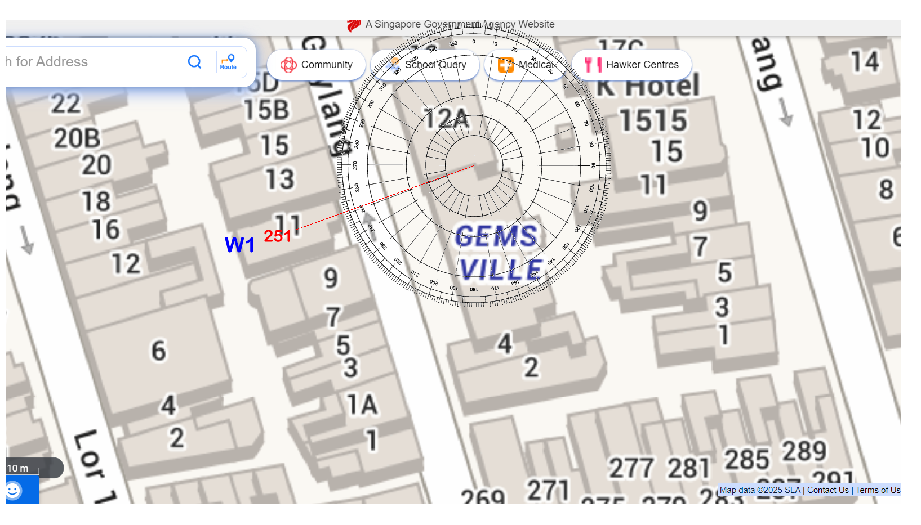Open the Route directions tool
Viewport: 921px width, 525px height.
click(x=228, y=62)
